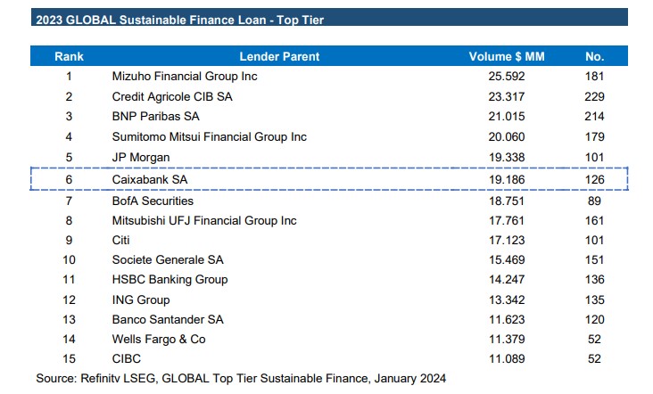Select Sumitomo Mitsui Financial Group Inc

click(209, 137)
